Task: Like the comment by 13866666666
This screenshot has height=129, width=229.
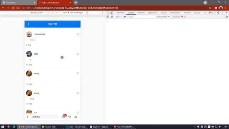Action: click(x=78, y=34)
